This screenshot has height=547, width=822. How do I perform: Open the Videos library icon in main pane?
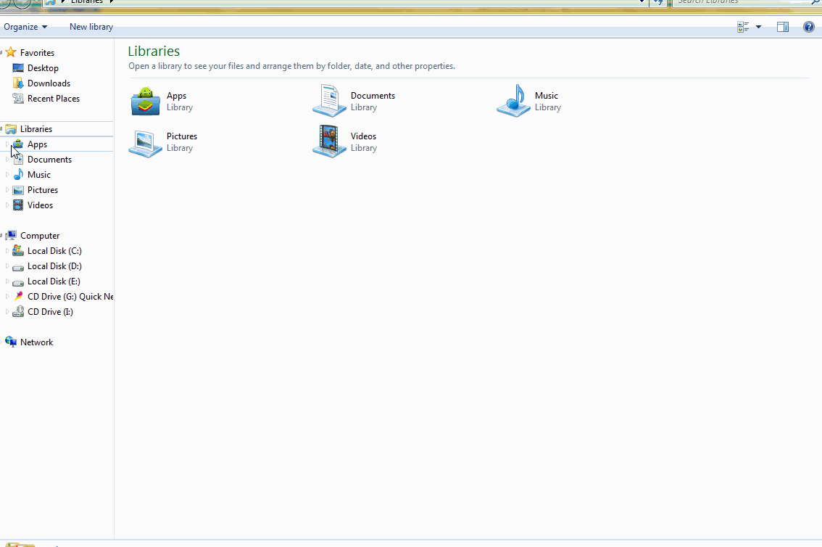[329, 141]
